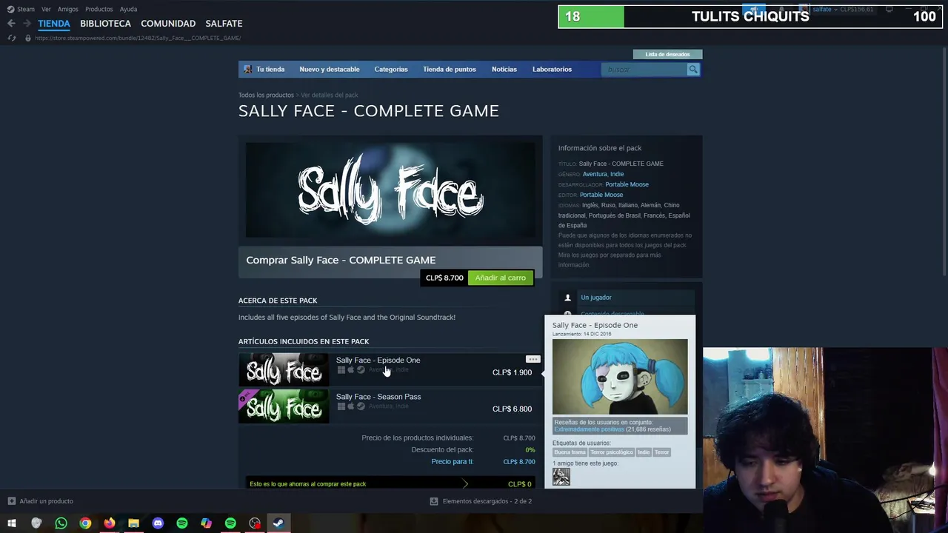
Task: Open the Noticias store section
Action: point(504,70)
